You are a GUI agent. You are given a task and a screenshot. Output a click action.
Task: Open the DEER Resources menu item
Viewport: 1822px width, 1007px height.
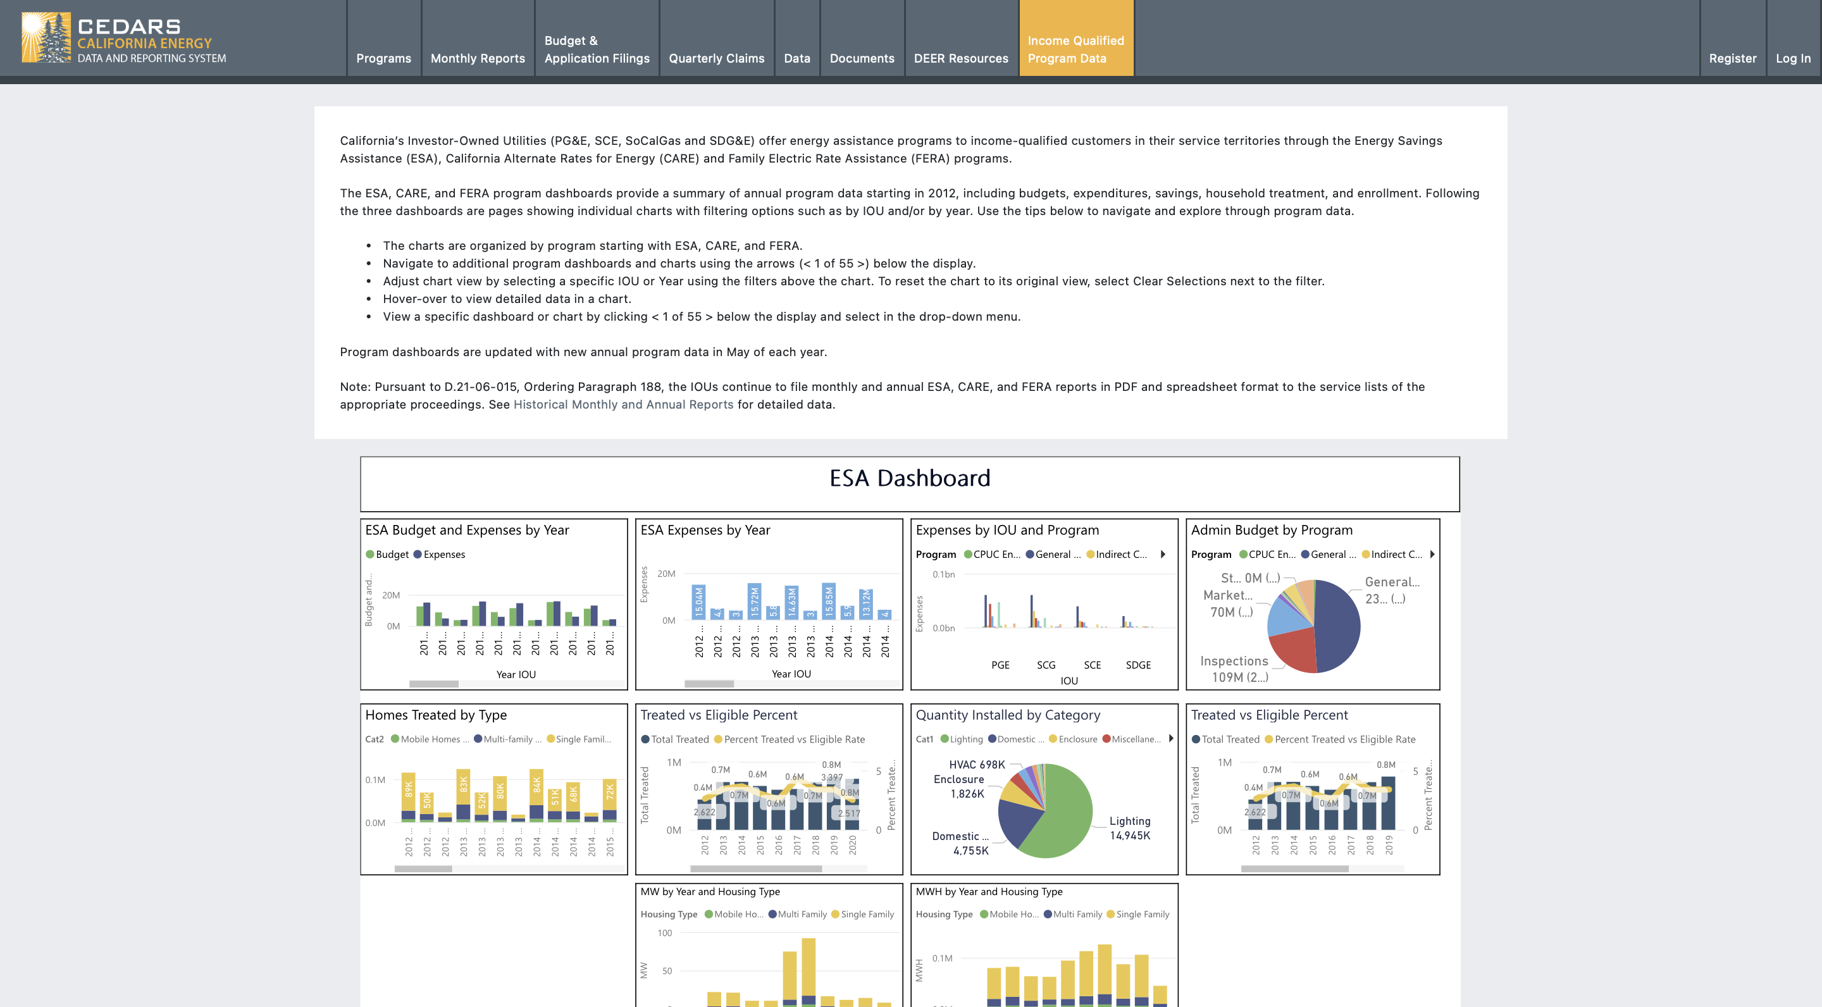960,58
